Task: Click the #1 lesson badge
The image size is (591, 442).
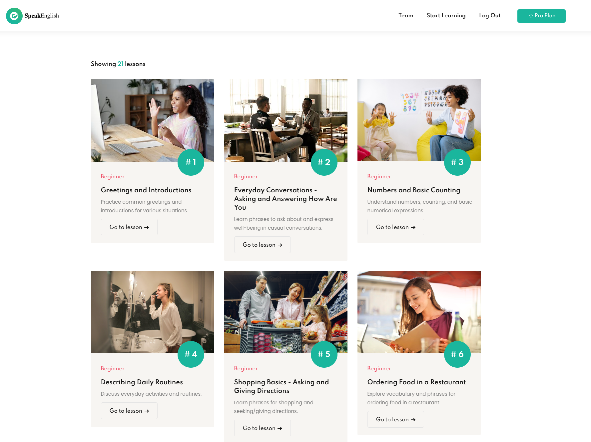Action: tap(191, 162)
